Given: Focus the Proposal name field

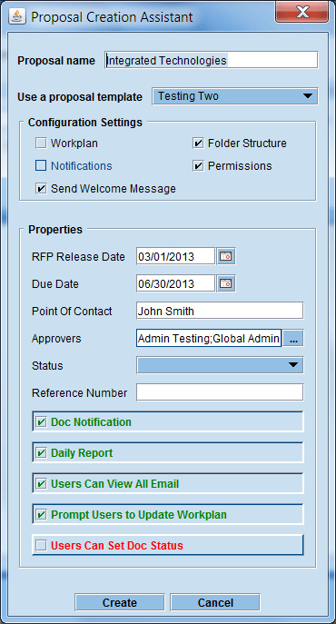Looking at the screenshot, I should click(x=212, y=60).
